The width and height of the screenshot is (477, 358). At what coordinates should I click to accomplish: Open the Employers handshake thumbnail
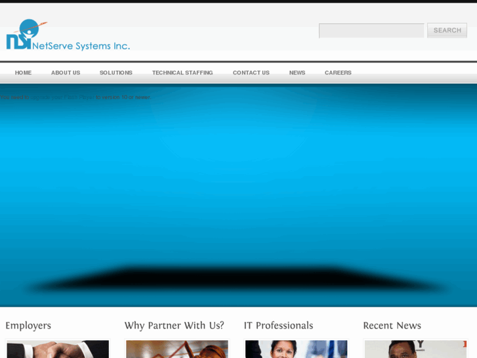58,349
